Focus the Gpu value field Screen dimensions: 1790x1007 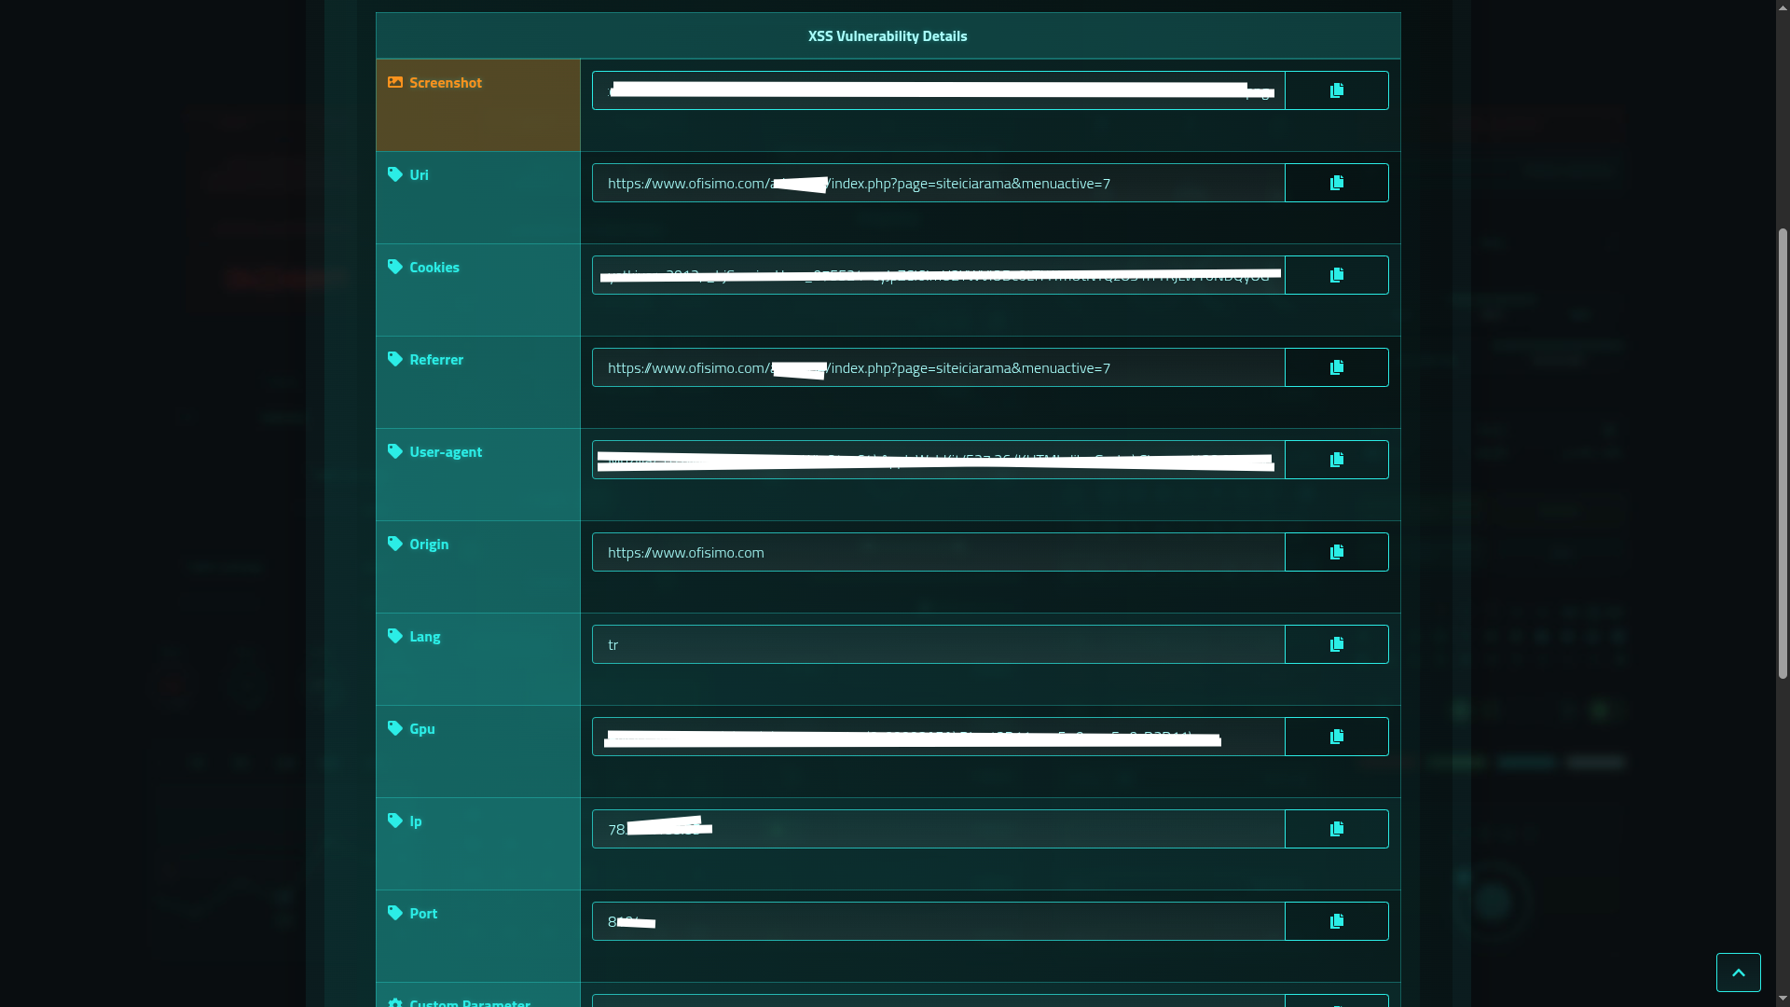point(938,737)
